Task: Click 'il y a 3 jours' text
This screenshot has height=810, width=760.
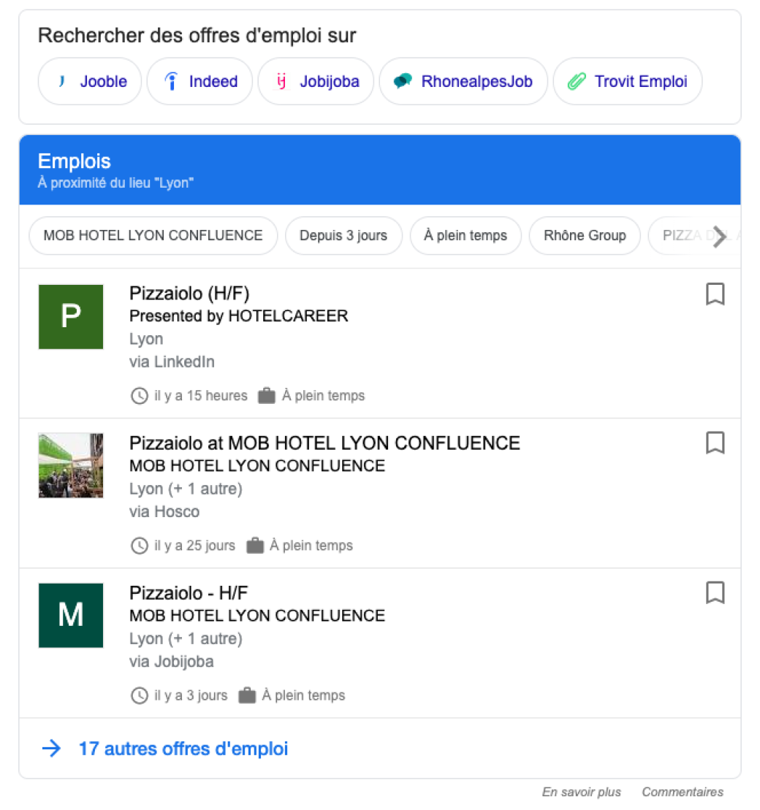Action: tap(191, 695)
